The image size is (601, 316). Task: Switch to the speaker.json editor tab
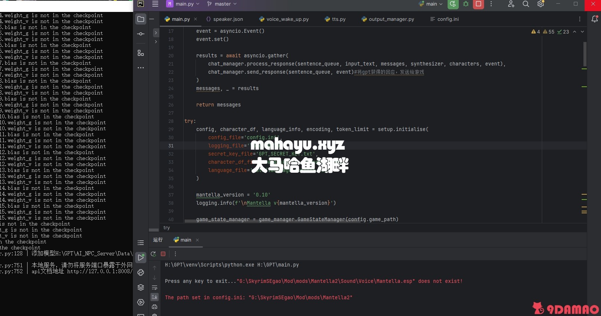(x=225, y=19)
